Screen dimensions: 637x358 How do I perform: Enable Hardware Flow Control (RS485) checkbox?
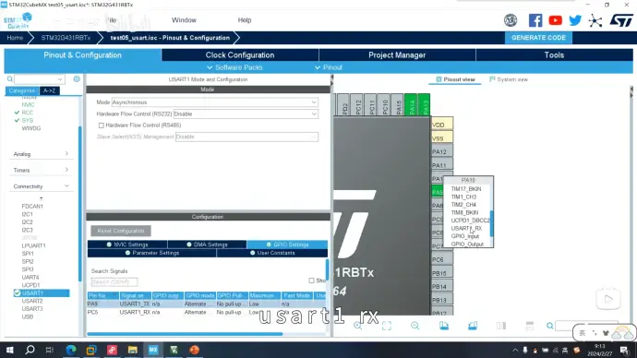click(102, 125)
